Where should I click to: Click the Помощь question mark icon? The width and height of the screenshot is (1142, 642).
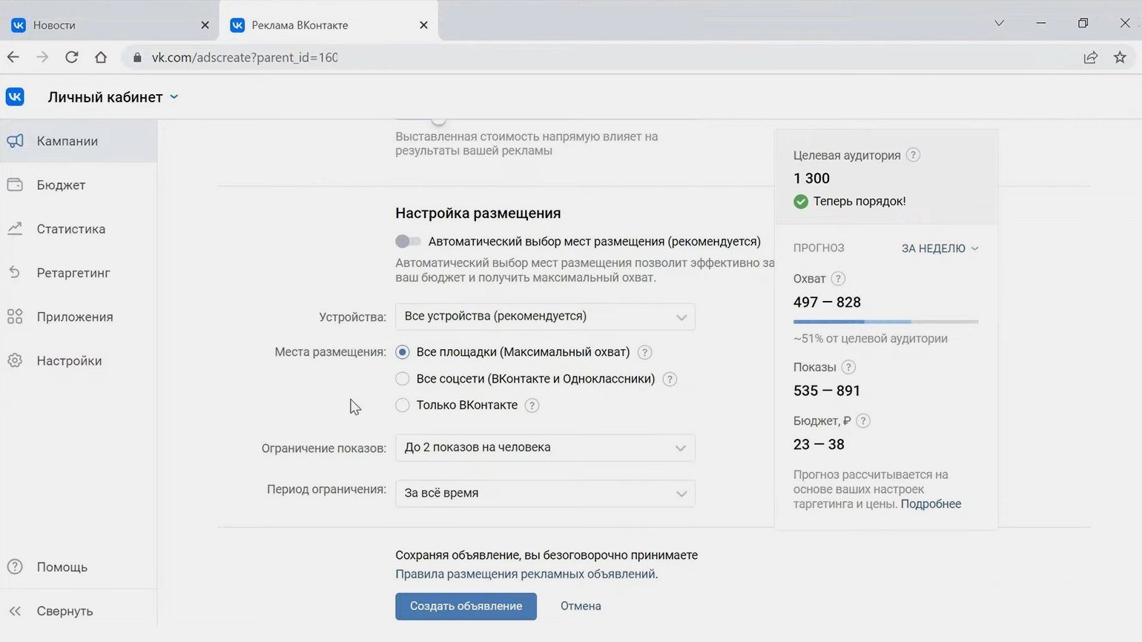click(15, 566)
